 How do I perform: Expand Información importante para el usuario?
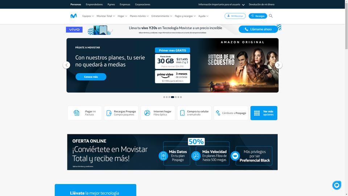pos(221,4)
